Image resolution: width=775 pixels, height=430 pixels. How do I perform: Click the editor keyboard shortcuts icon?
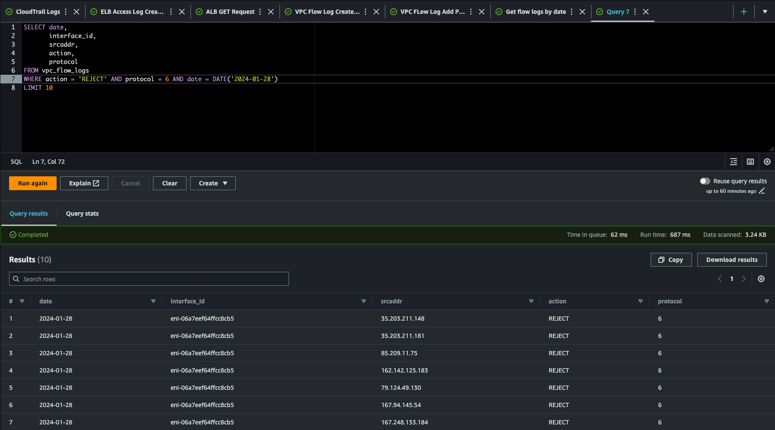(x=750, y=162)
